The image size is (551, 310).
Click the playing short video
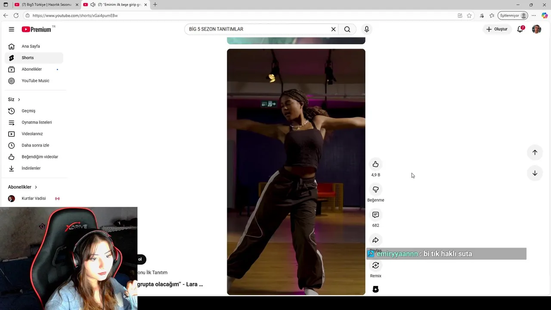[x=296, y=172]
